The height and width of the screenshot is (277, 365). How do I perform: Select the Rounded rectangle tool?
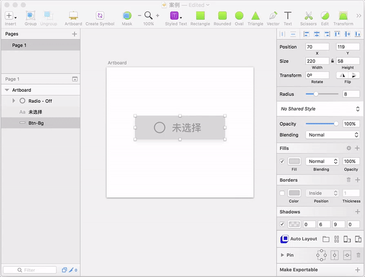click(x=222, y=15)
